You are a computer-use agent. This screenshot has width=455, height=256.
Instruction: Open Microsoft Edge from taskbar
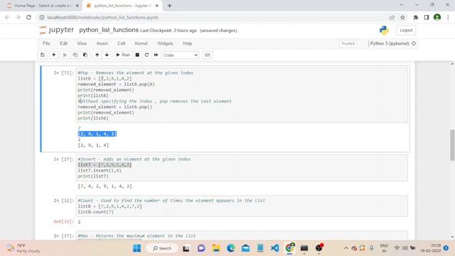[230, 248]
